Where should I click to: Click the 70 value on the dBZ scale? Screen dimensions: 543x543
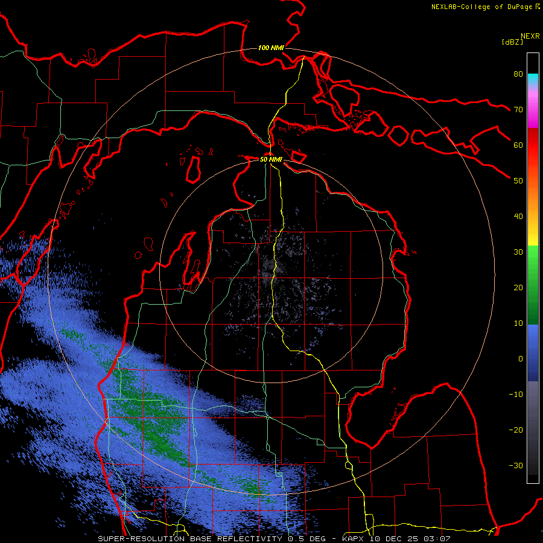point(518,110)
